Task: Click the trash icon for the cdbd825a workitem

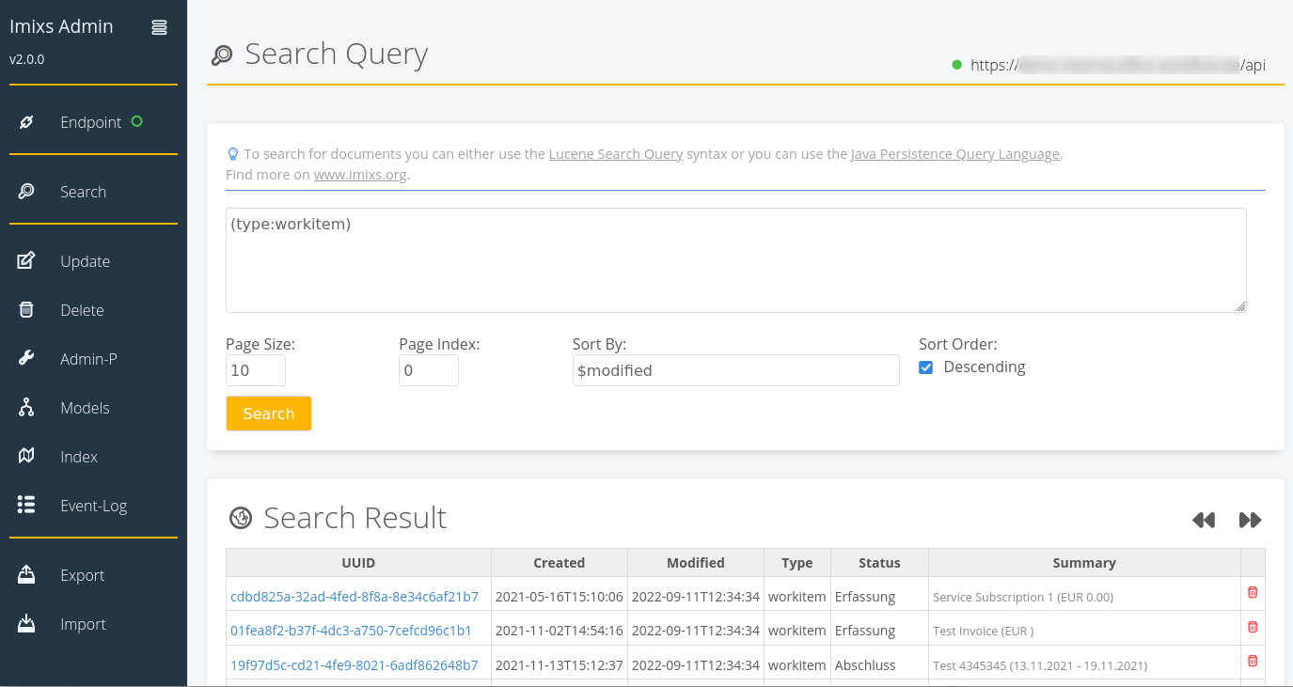Action: pos(1252,592)
